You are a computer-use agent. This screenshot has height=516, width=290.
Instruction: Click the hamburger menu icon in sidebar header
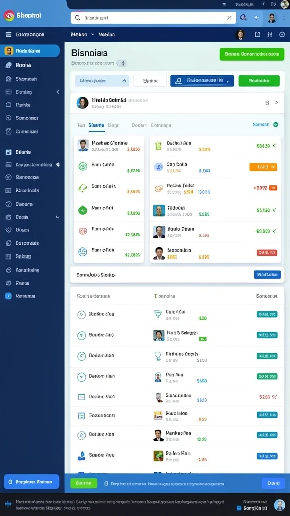coord(9,35)
